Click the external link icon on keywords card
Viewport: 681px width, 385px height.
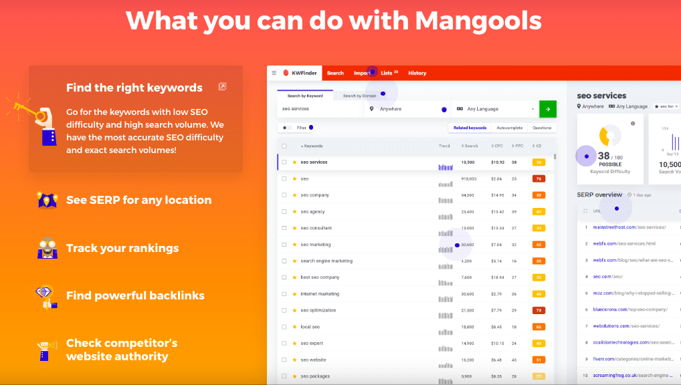pyautogui.click(x=222, y=87)
